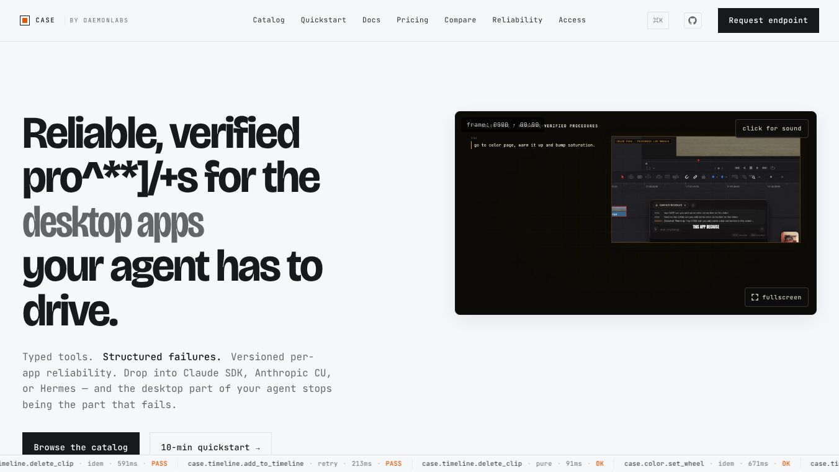Click the '671ms' ticker value
This screenshot has height=472, width=839.
click(x=758, y=464)
